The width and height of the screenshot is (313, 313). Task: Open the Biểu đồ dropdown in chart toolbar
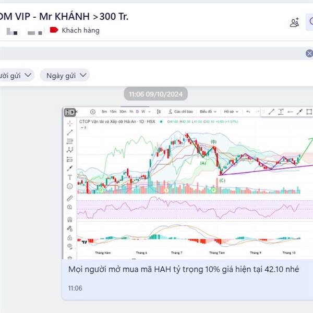pyautogui.click(x=208, y=112)
